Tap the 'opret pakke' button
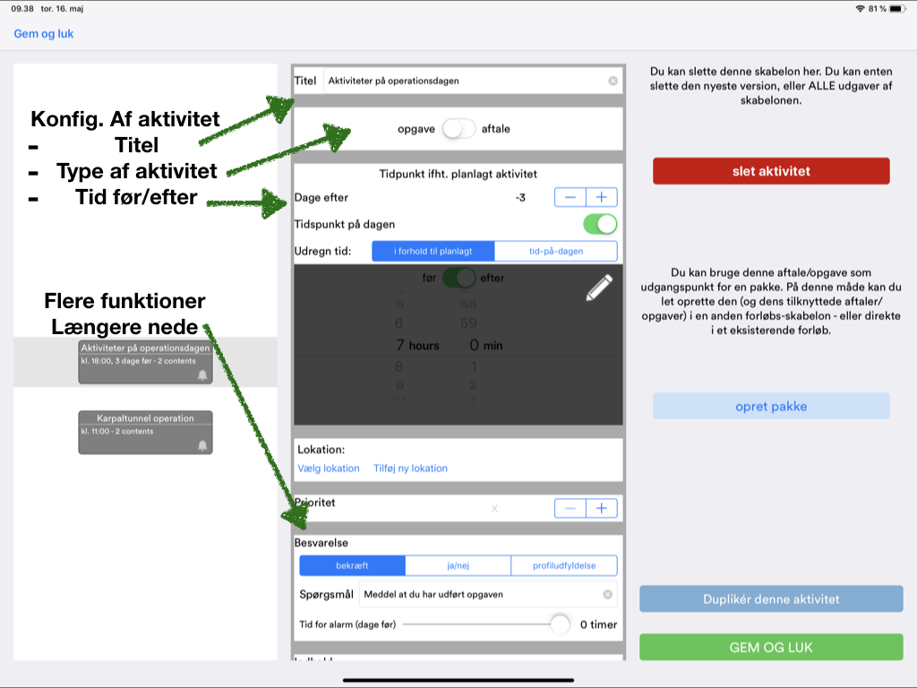This screenshot has width=917, height=688. click(771, 407)
